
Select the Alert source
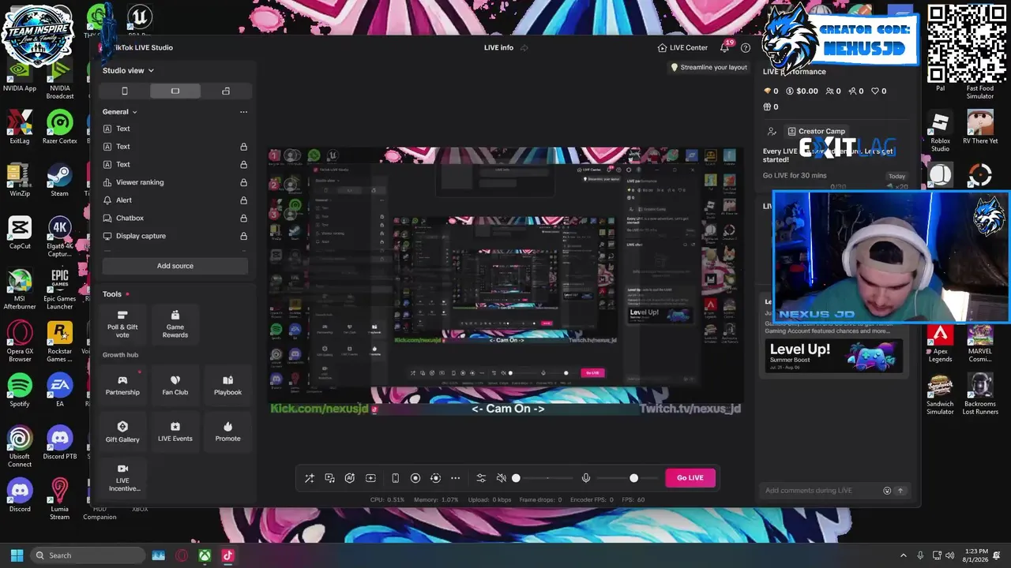click(x=124, y=200)
